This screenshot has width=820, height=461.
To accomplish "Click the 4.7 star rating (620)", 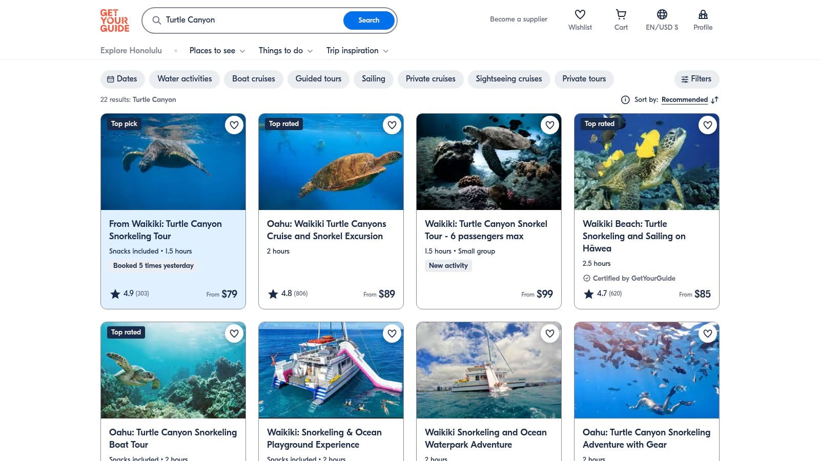I will (x=603, y=294).
